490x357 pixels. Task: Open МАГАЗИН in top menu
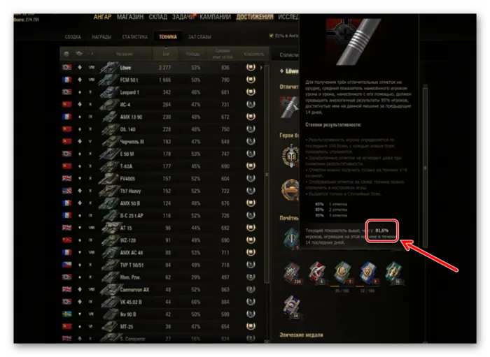[130, 17]
